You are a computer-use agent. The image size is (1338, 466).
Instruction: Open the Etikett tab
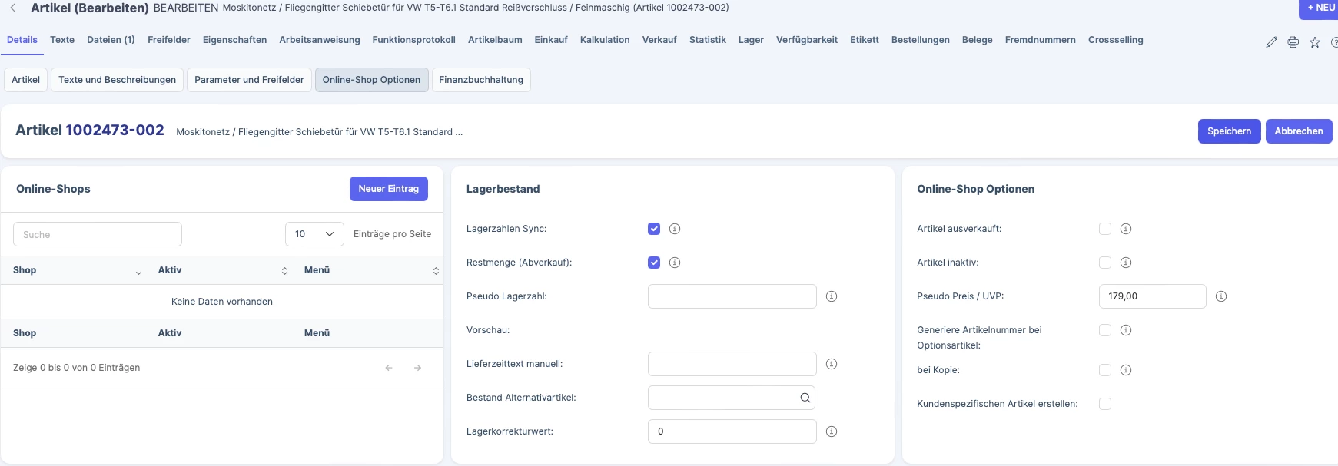pyautogui.click(x=864, y=40)
